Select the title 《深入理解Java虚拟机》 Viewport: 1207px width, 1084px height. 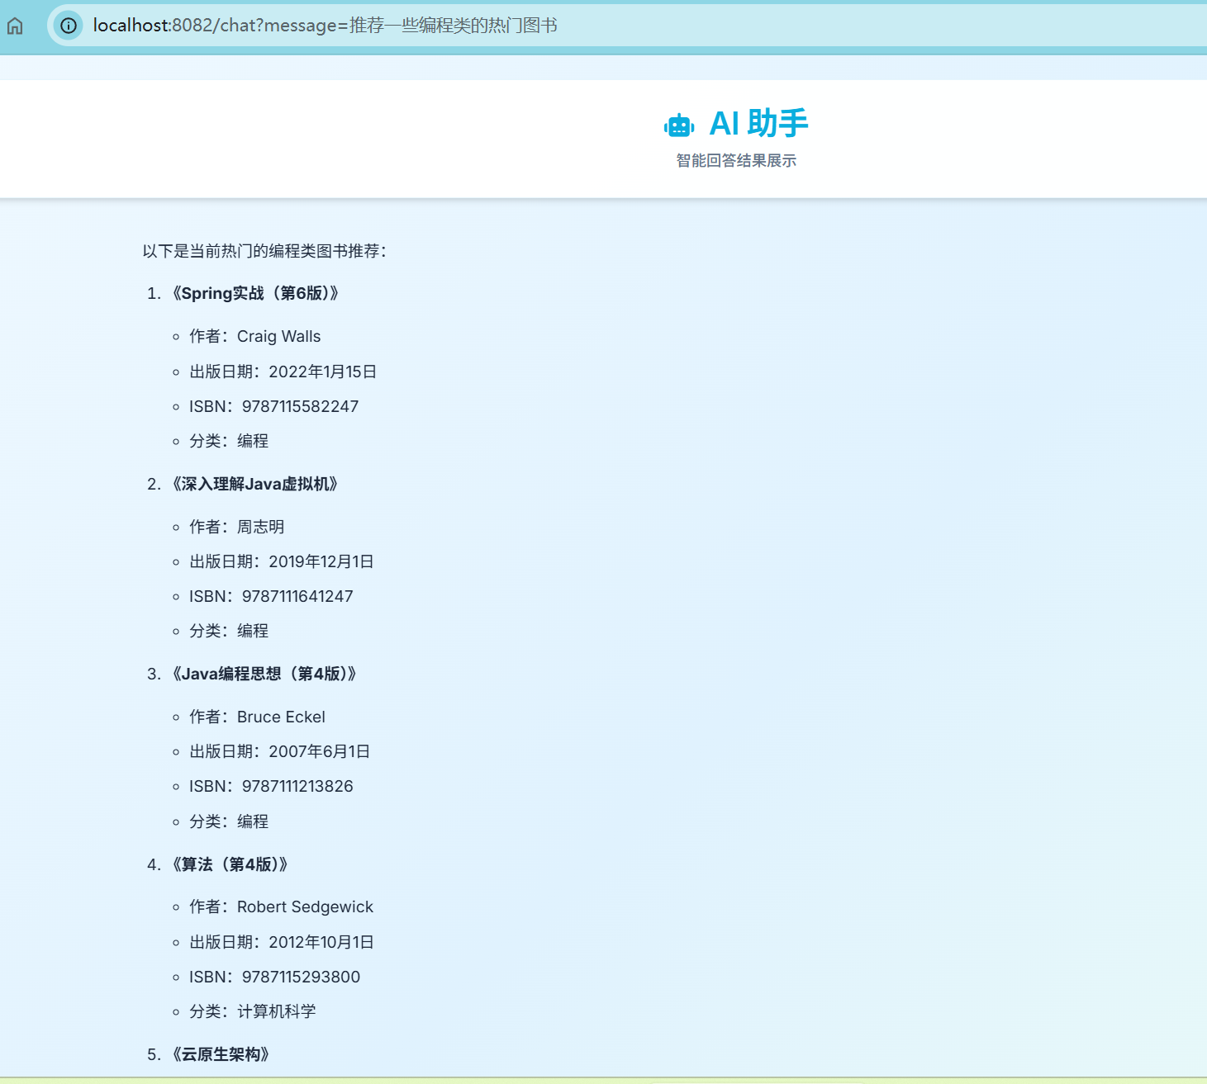click(x=254, y=484)
